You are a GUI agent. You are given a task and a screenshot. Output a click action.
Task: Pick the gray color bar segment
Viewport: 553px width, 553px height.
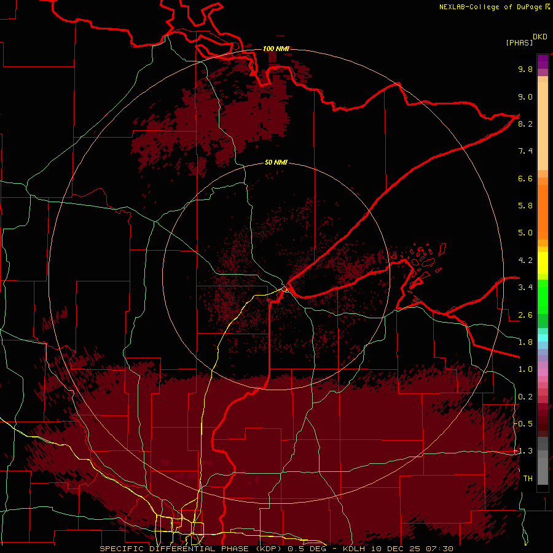[x=543, y=461]
